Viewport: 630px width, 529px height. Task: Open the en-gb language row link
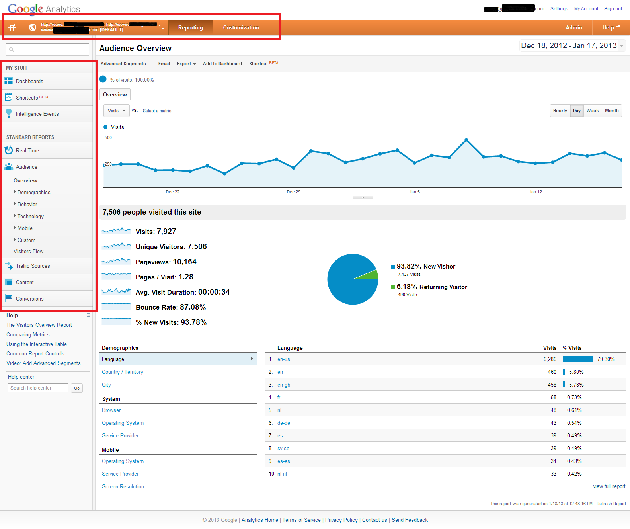click(284, 385)
